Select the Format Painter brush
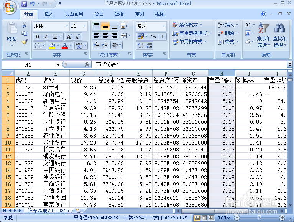Viewport: 294px width, 222px height. coord(25,42)
